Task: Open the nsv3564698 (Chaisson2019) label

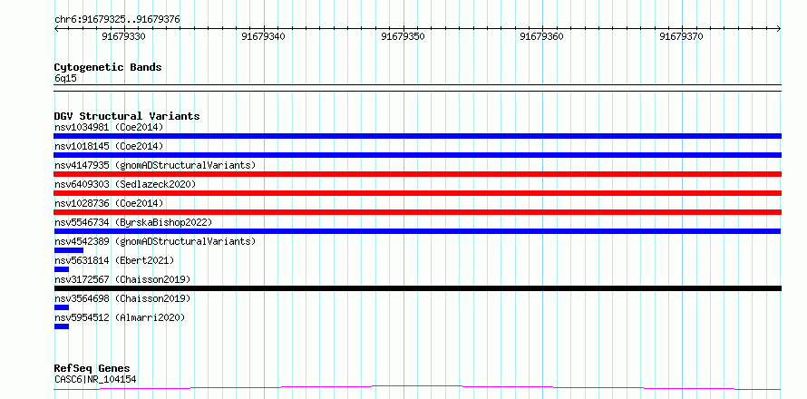Action: click(122, 298)
